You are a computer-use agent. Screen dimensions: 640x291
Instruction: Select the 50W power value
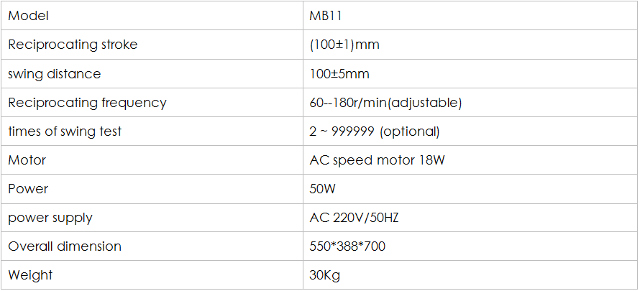coord(322,189)
